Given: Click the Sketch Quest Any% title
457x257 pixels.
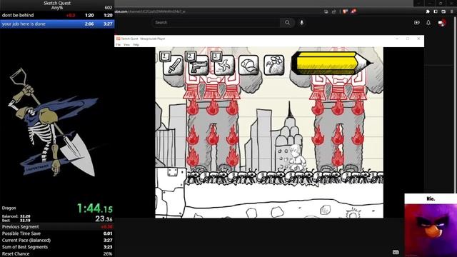Looking at the screenshot, I should 57,5.
